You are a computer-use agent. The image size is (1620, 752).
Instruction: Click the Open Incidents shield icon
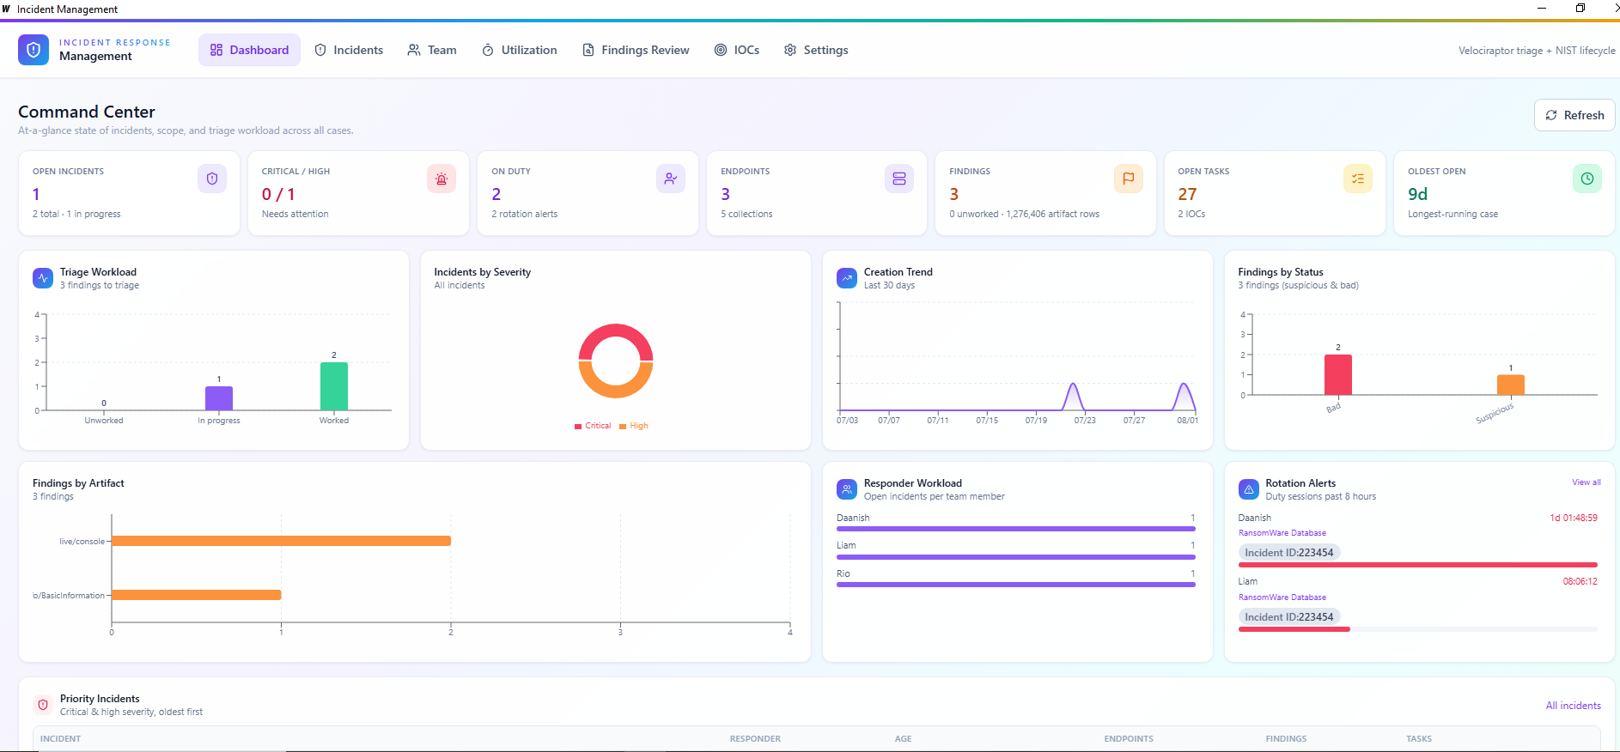point(212,179)
